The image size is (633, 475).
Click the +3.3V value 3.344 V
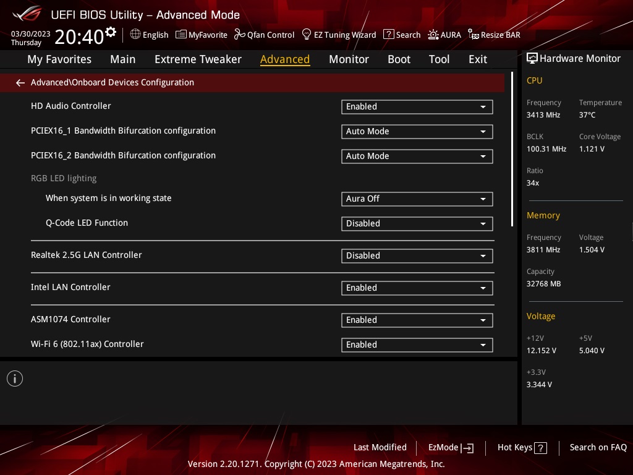tap(539, 385)
